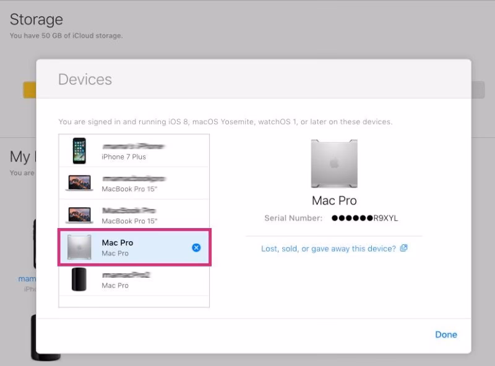The width and height of the screenshot is (495, 366).
Task: Click the first MacBook Pro 15" laptop icon
Action: coord(79,182)
